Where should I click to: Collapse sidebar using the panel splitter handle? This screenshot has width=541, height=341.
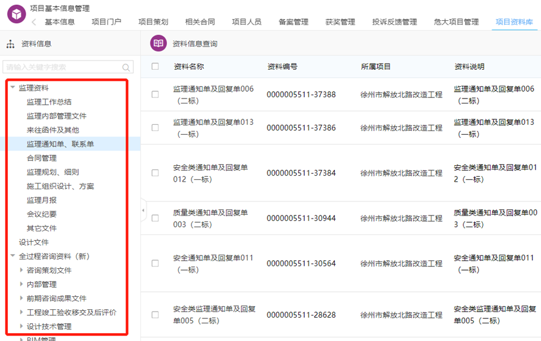pyautogui.click(x=143, y=210)
